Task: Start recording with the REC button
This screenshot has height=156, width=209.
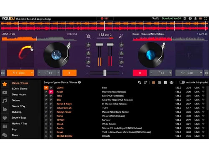Action: click(x=105, y=18)
